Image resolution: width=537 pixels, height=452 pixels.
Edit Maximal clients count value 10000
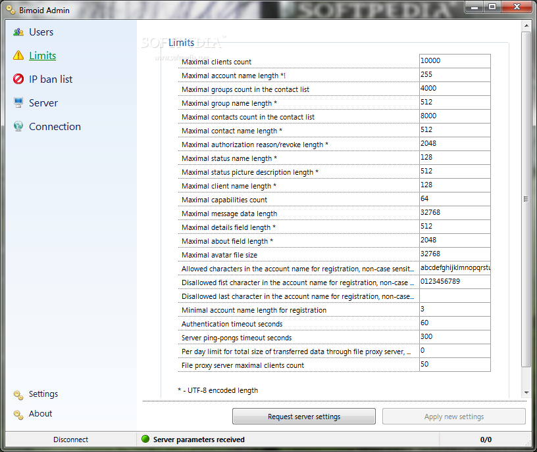tap(455, 61)
